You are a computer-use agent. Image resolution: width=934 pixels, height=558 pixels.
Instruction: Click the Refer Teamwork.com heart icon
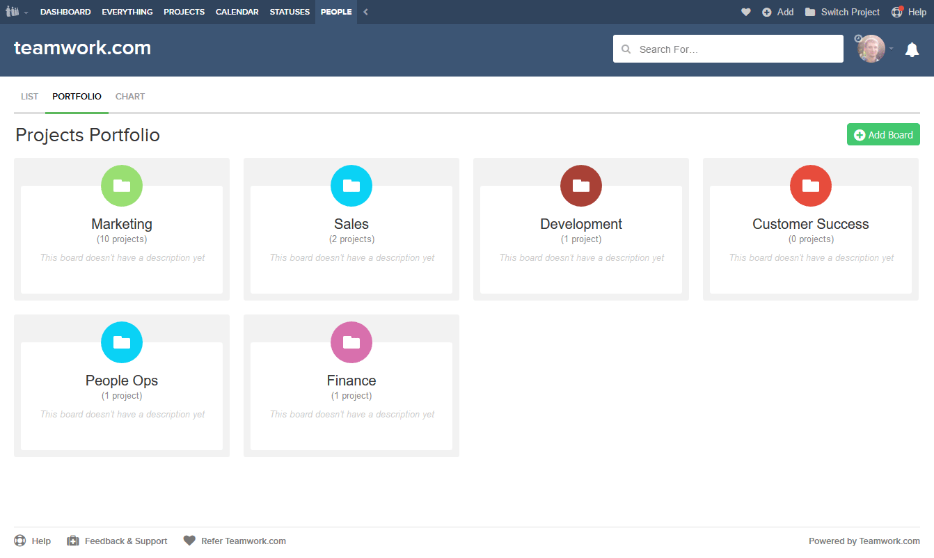(x=189, y=541)
